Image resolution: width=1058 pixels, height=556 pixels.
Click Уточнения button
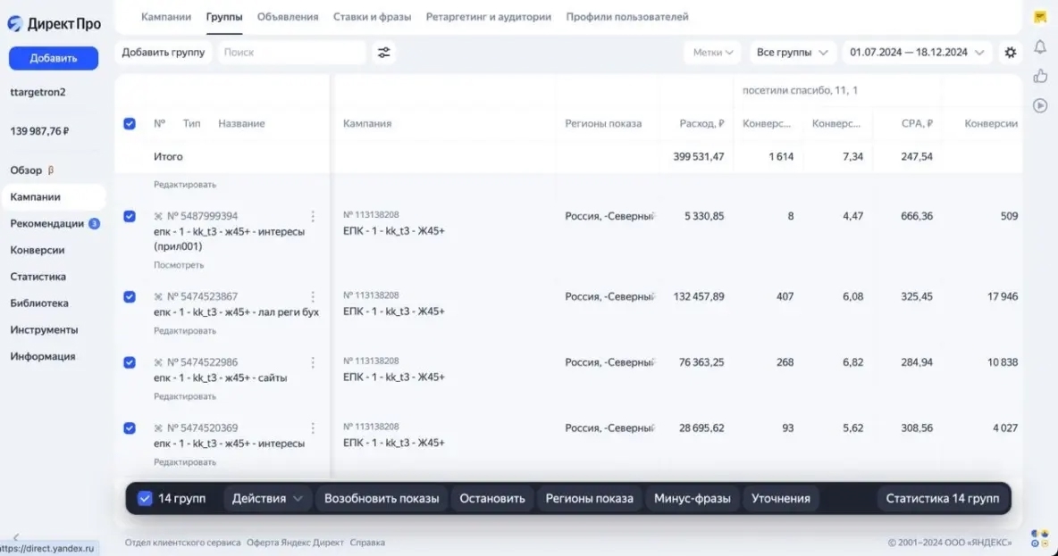pyautogui.click(x=781, y=499)
